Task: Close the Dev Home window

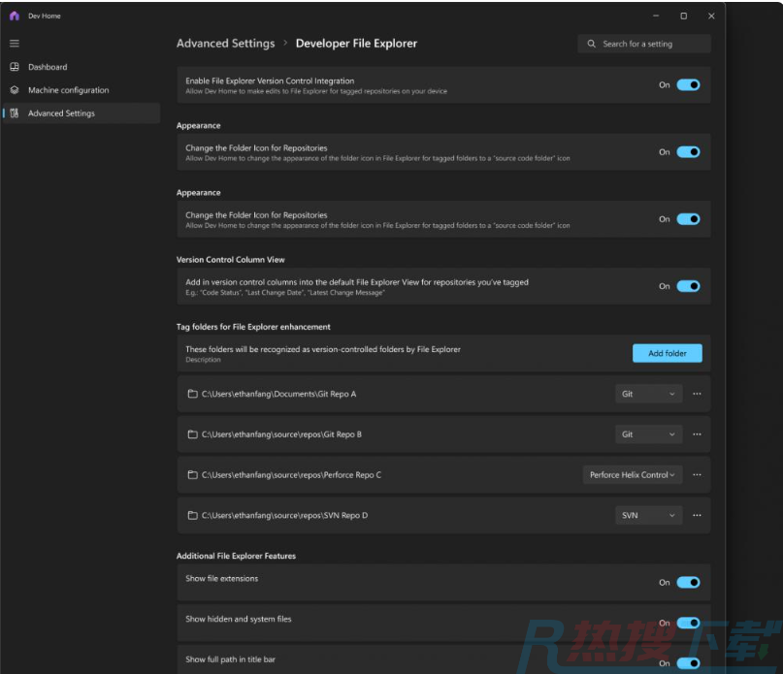Action: (711, 16)
